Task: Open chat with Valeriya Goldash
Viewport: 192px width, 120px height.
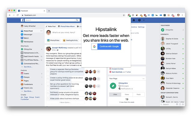Action: coord(172,53)
